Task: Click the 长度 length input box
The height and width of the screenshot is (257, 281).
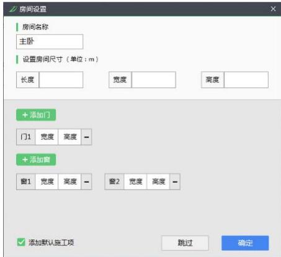Action: (61, 80)
